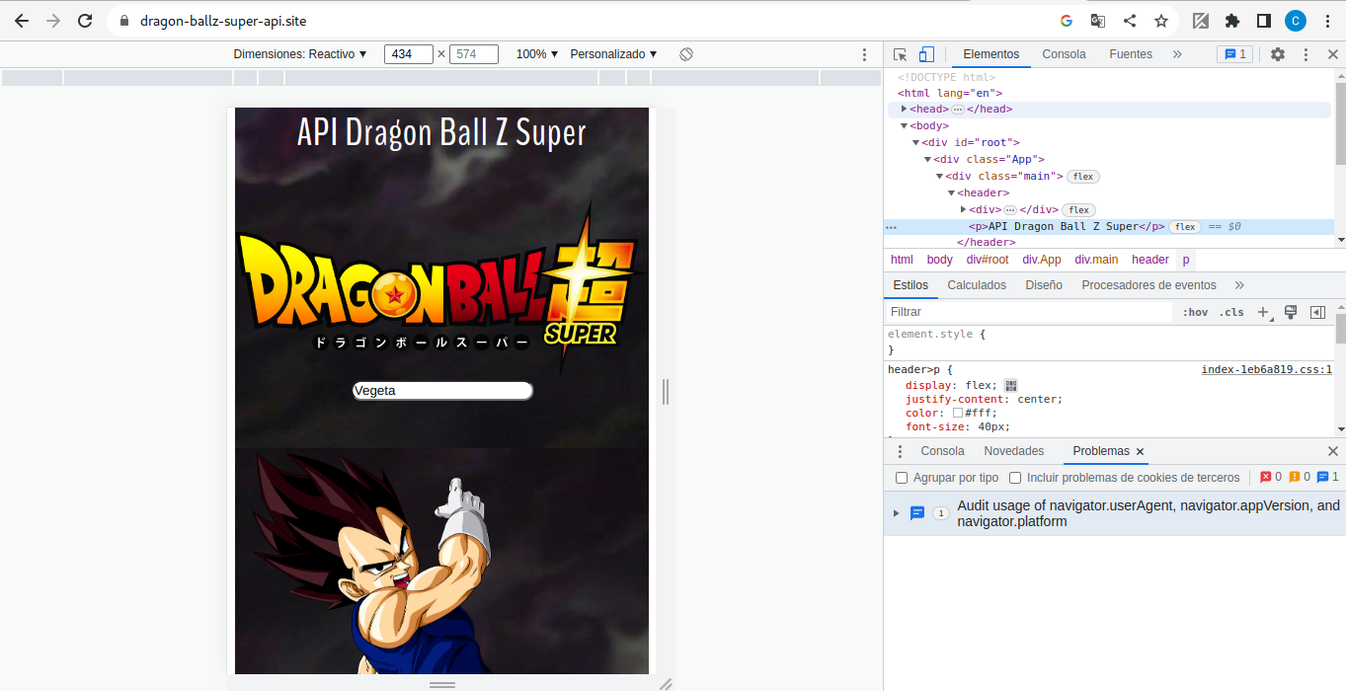
Task: Click the Vegeta search input field
Action: [442, 391]
